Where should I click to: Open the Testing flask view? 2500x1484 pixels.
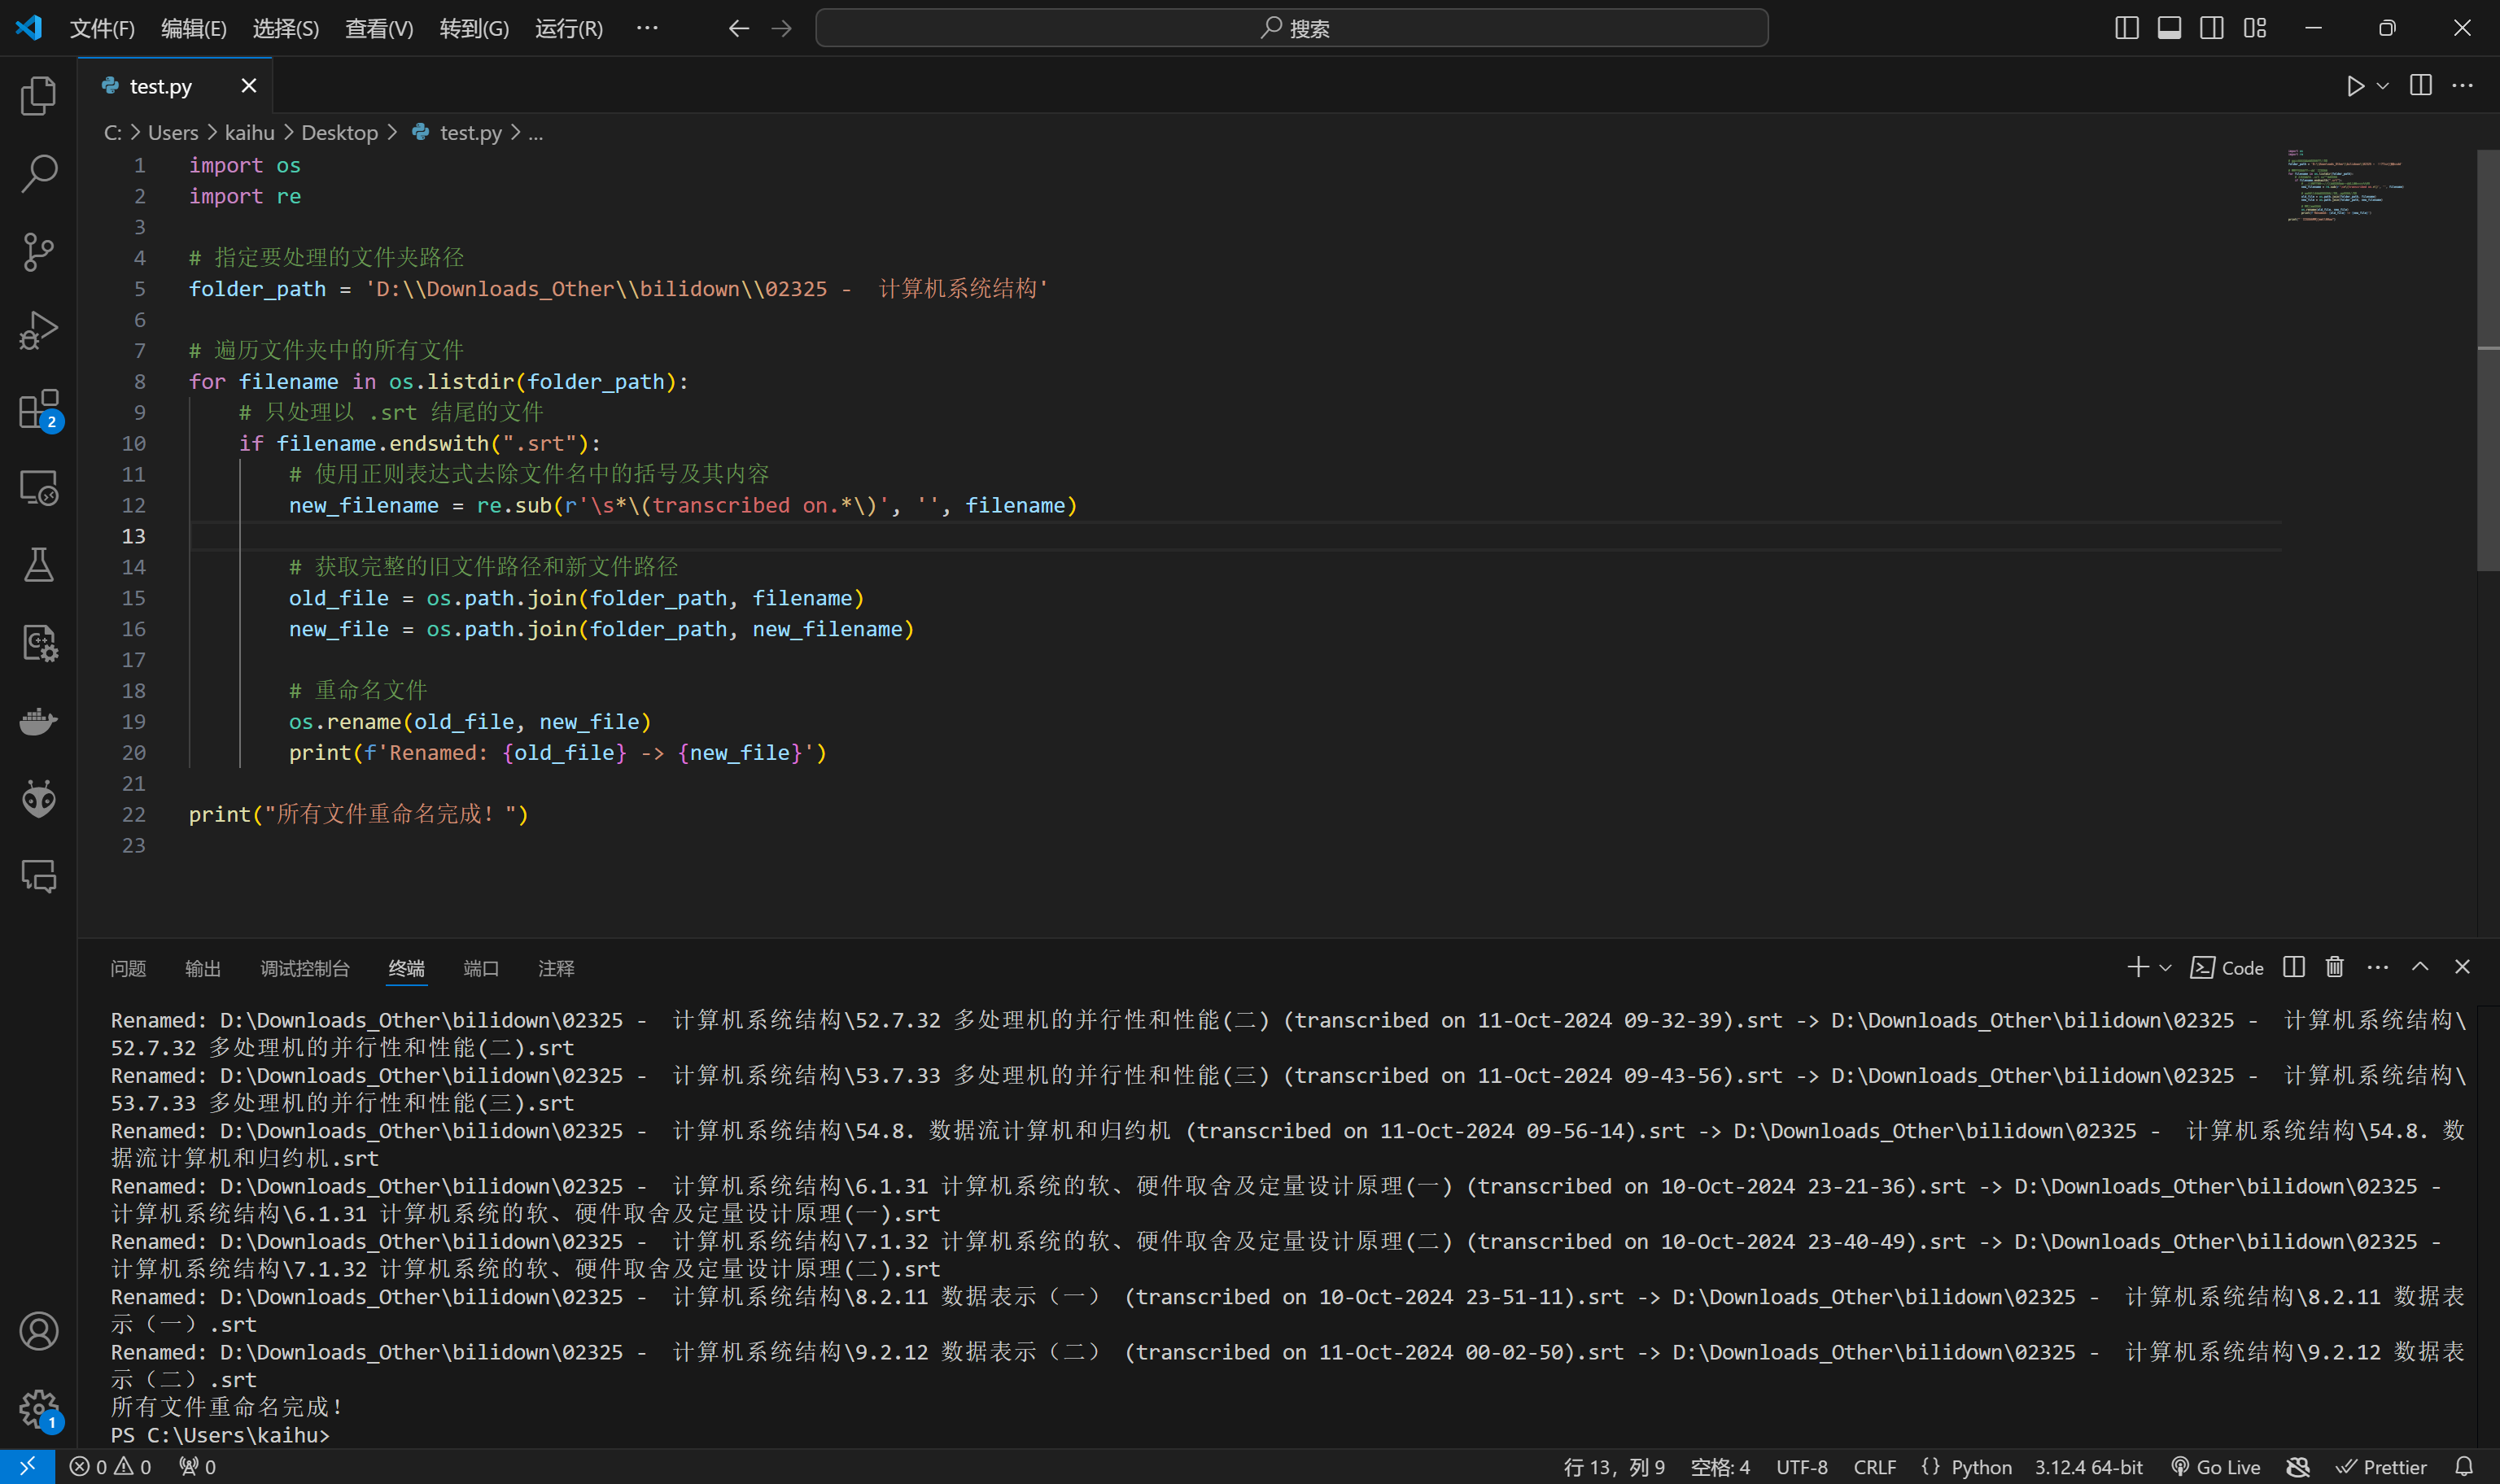click(38, 565)
